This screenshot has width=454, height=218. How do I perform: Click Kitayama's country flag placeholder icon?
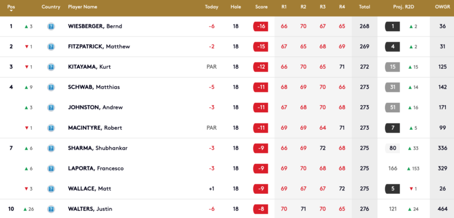[x=51, y=67]
